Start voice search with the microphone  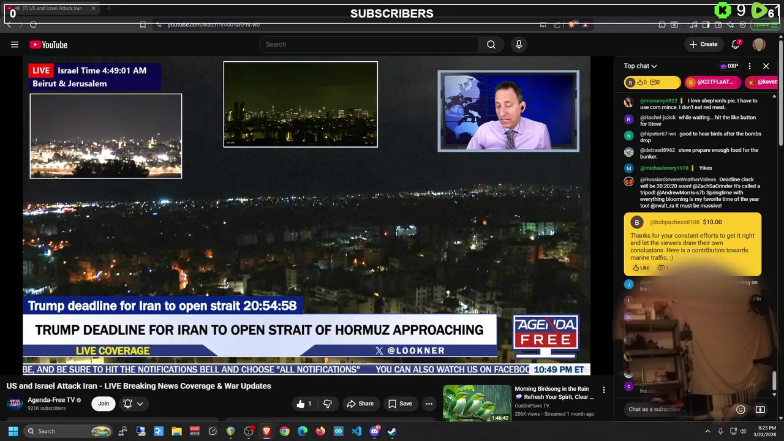(x=519, y=44)
